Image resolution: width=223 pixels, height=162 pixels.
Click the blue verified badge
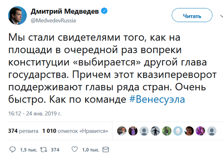105,12
